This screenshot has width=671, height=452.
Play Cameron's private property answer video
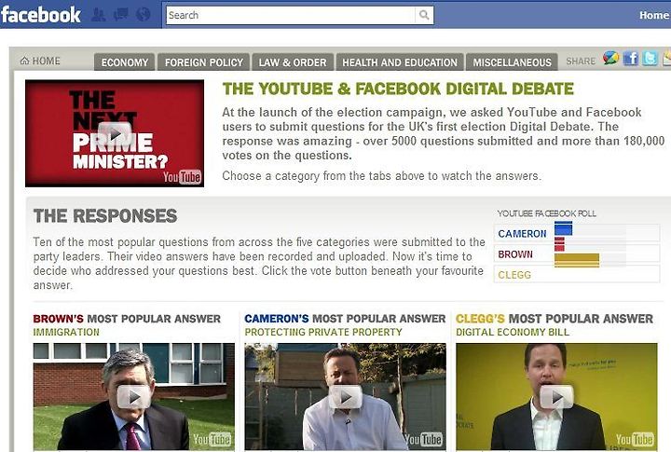coord(346,397)
